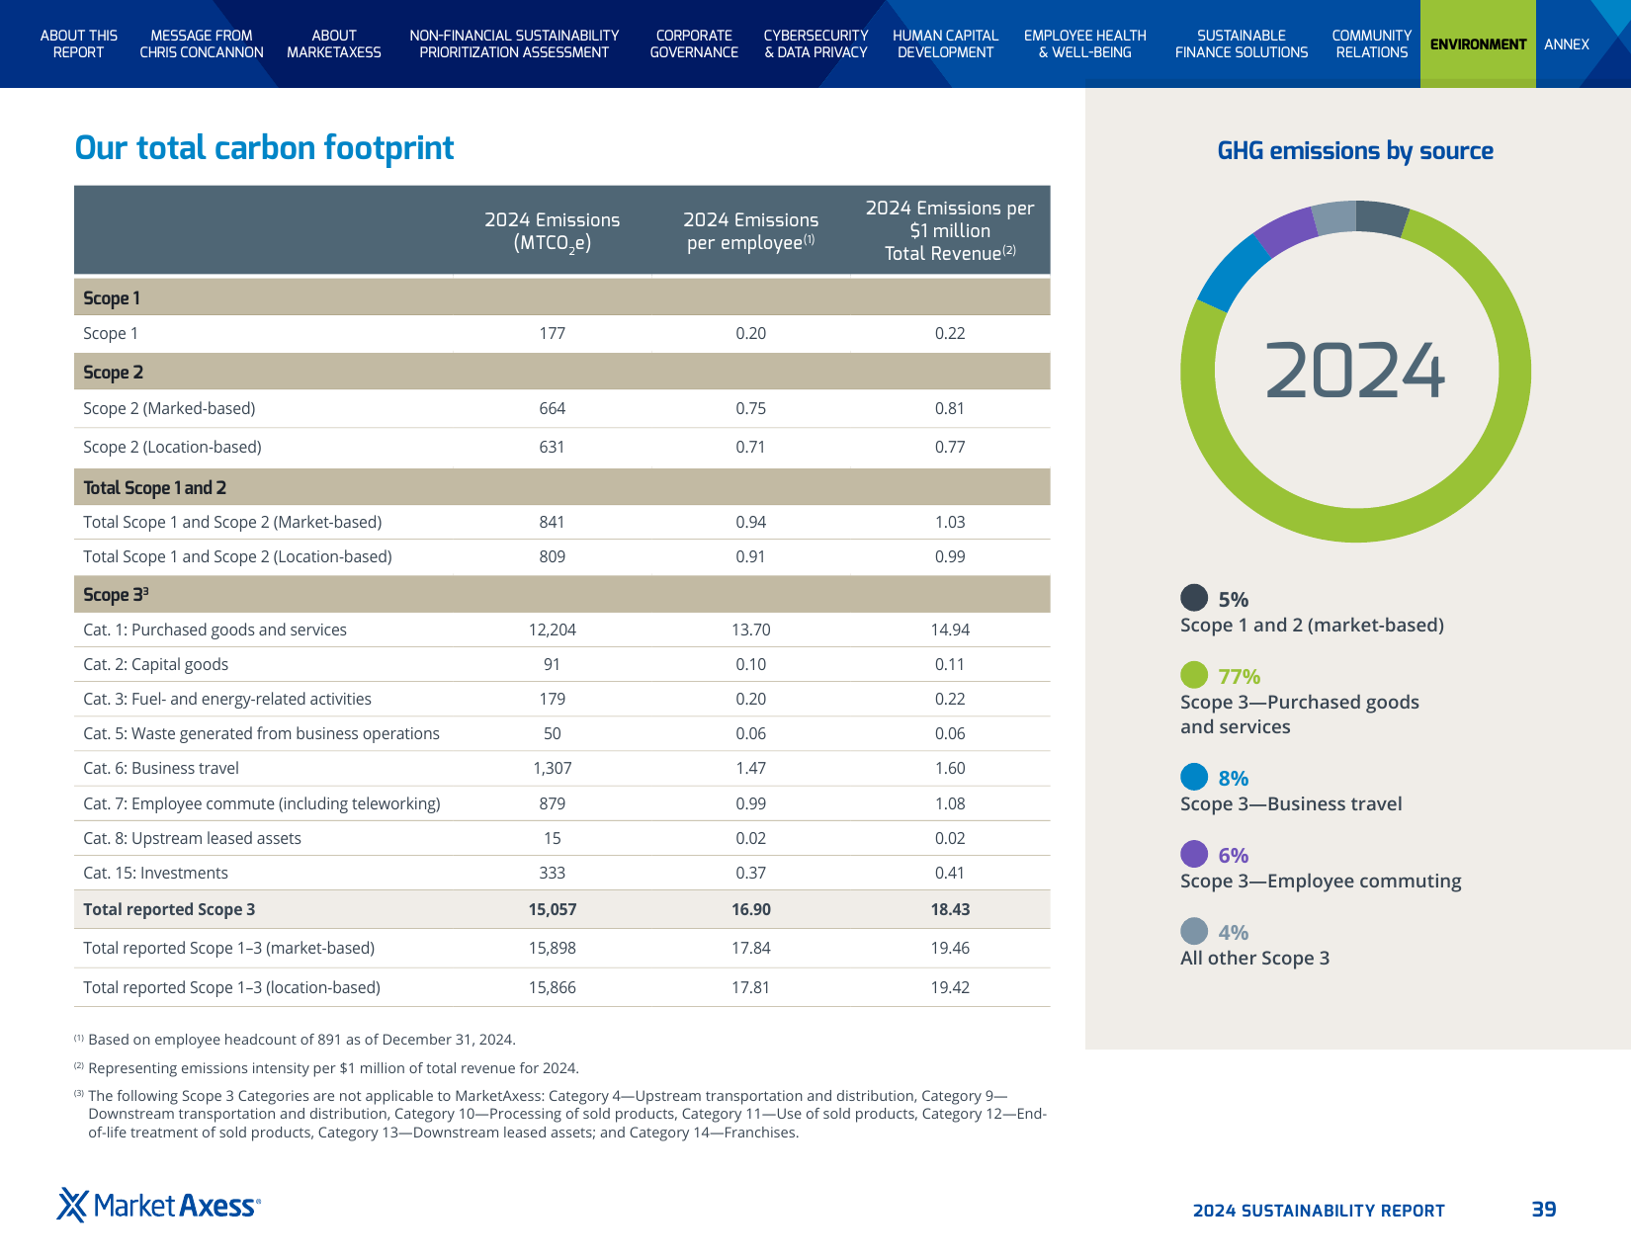Click the purple Employee commuting legend dot

(x=1194, y=853)
